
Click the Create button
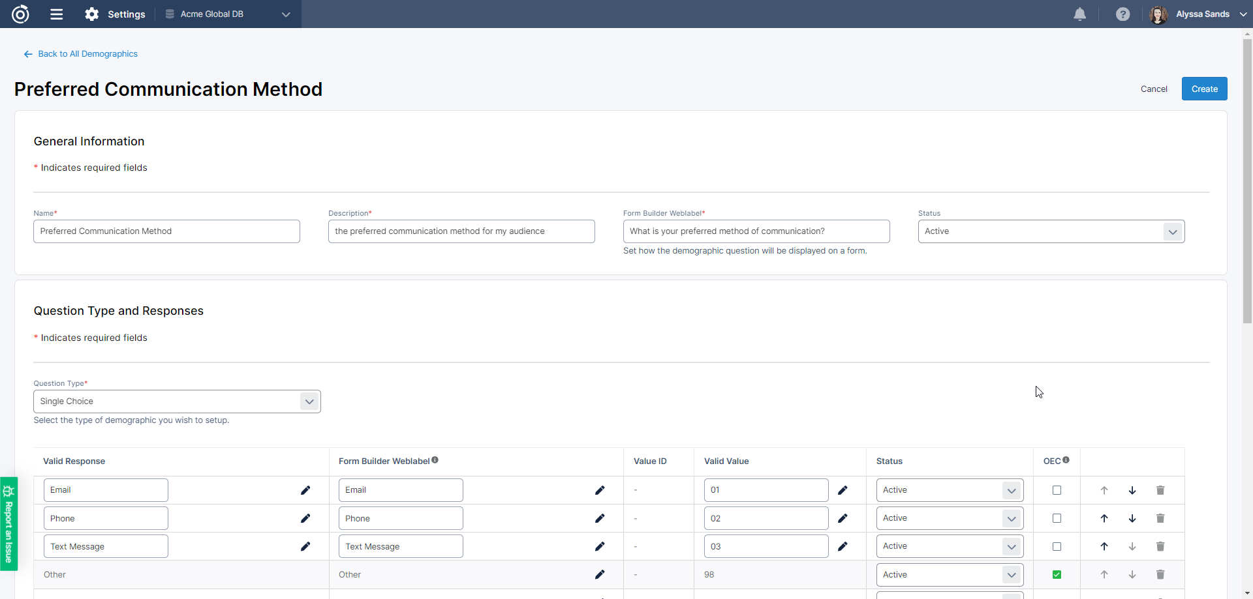(1204, 89)
